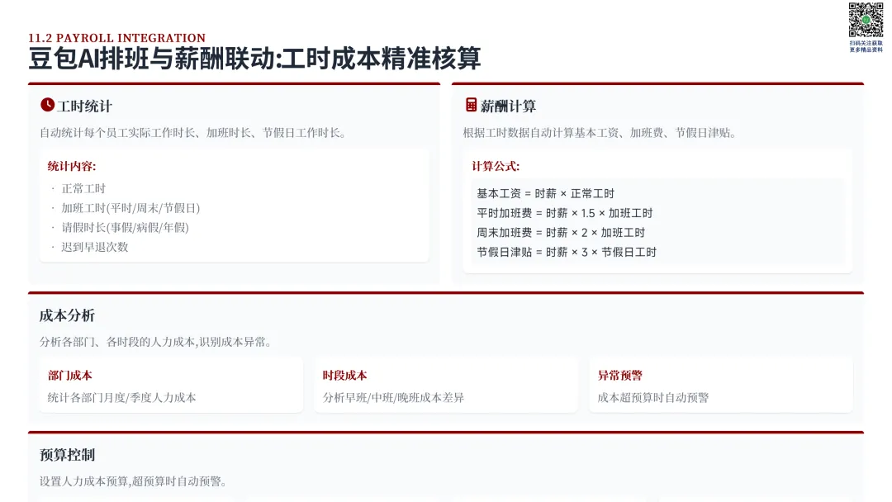Click the calculator icon beside 薪酬计算
892x502 pixels.
pyautogui.click(x=471, y=105)
